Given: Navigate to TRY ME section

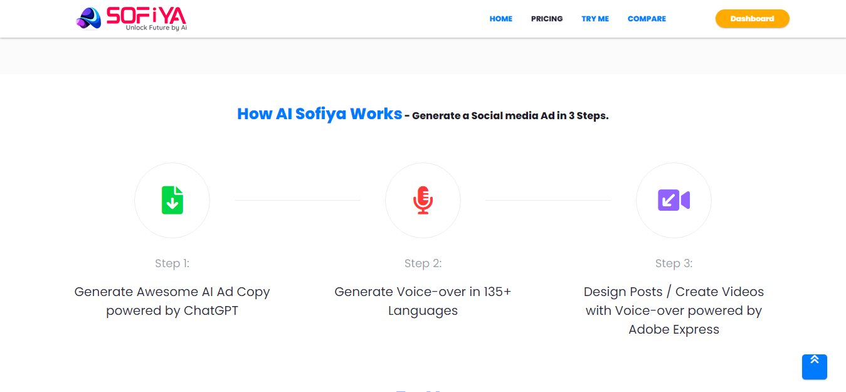Looking at the screenshot, I should coord(595,18).
